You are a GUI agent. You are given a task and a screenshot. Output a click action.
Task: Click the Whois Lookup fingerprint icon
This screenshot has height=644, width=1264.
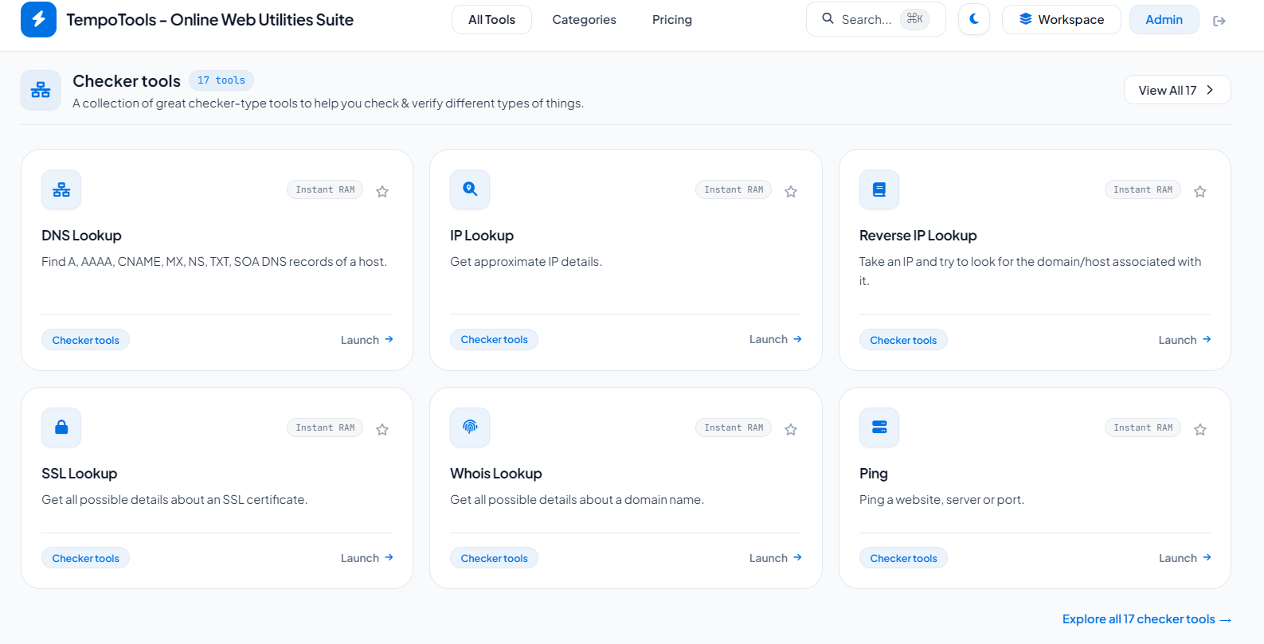tap(470, 427)
